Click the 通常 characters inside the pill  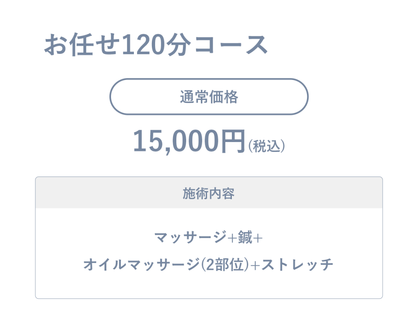tap(195, 97)
